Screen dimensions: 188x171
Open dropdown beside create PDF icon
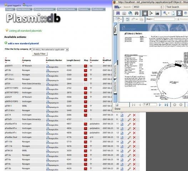121,19
